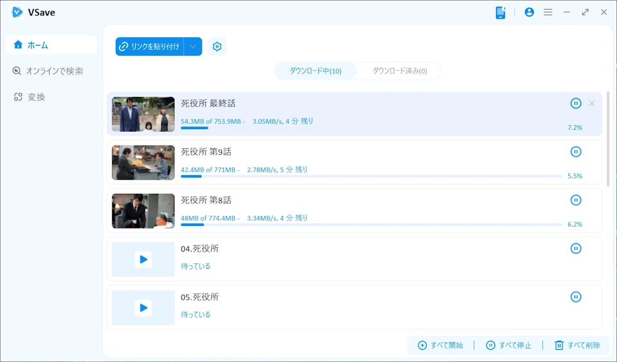
Task: Select the ダウンロード中(10) tab
Action: [316, 71]
